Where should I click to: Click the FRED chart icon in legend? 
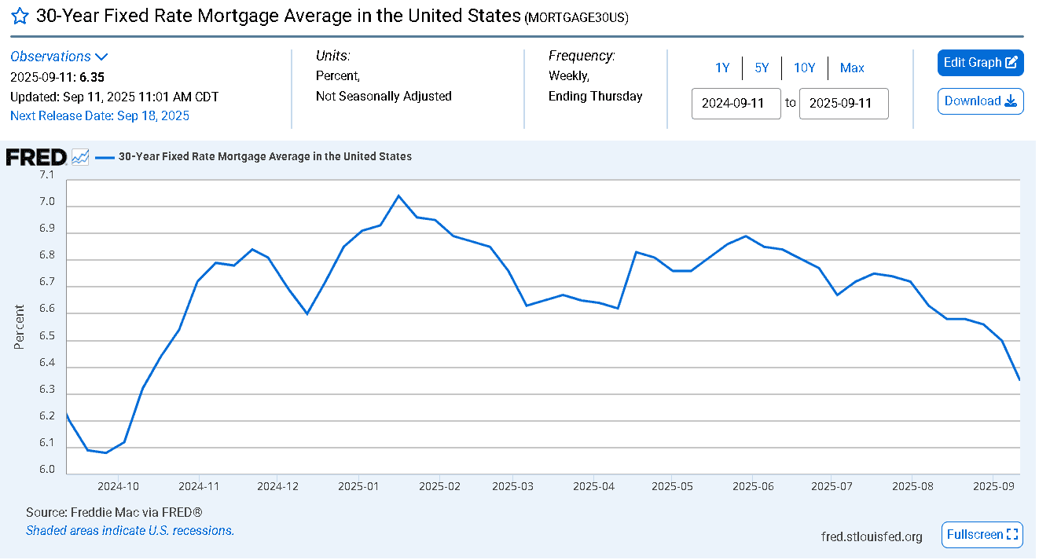click(x=80, y=157)
